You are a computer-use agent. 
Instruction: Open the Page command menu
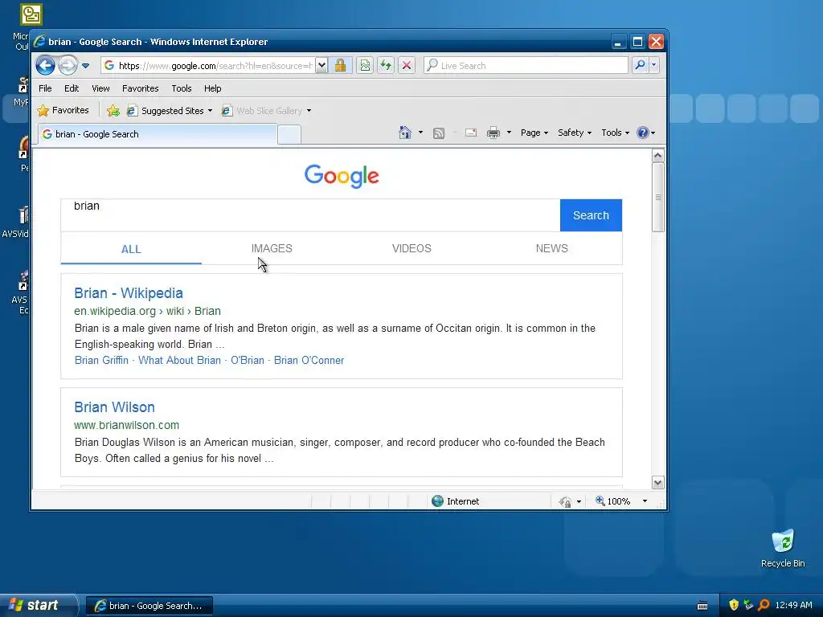tap(534, 133)
